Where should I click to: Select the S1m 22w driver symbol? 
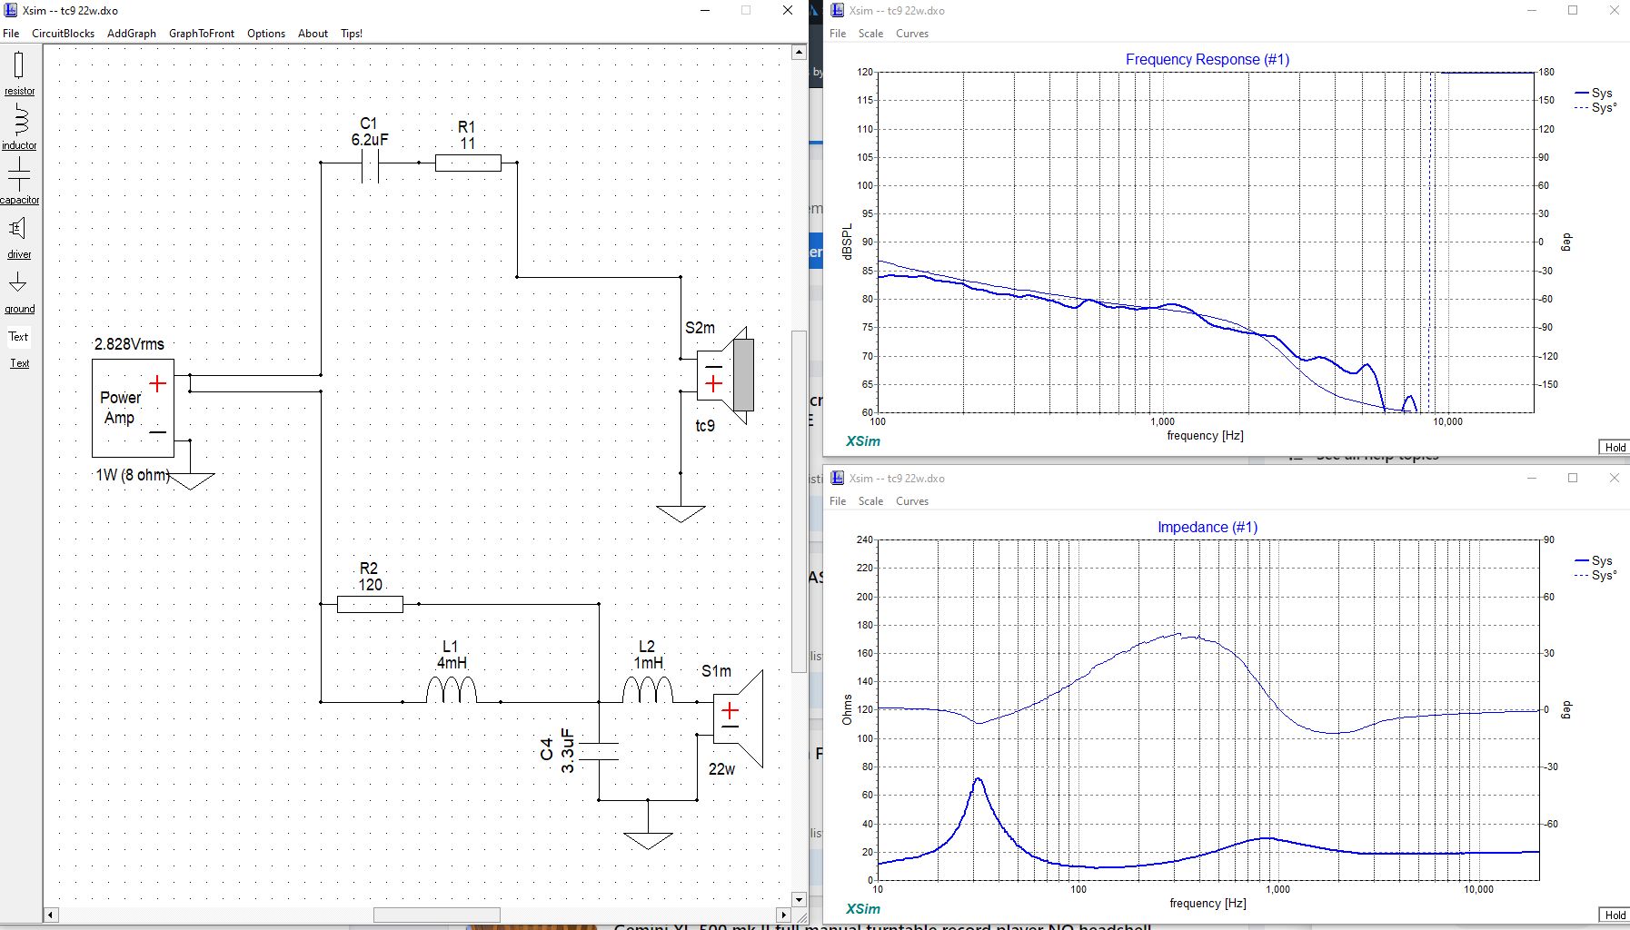coord(738,718)
